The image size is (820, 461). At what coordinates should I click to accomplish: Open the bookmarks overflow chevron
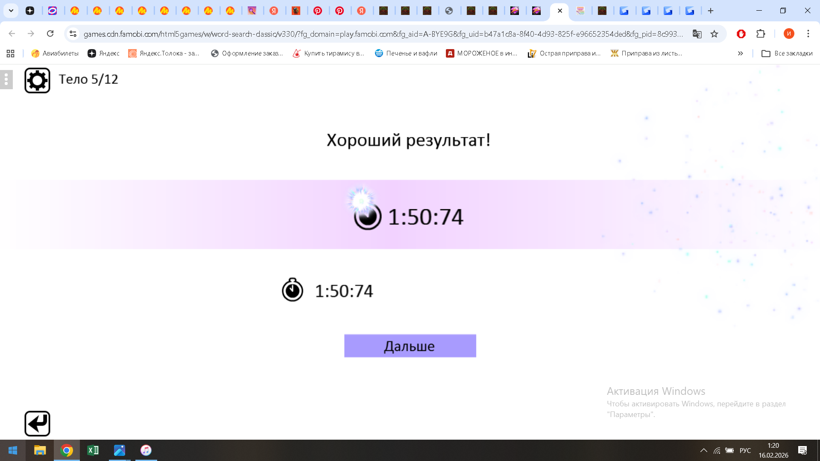tap(740, 53)
